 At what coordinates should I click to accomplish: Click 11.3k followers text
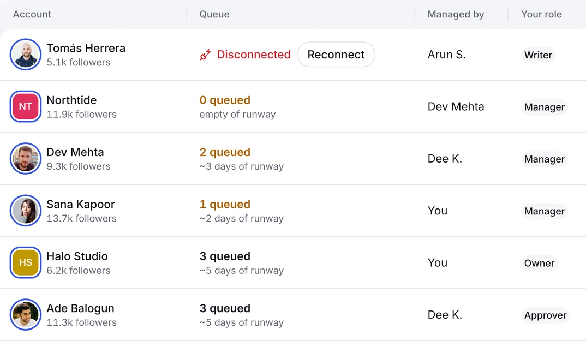(81, 322)
